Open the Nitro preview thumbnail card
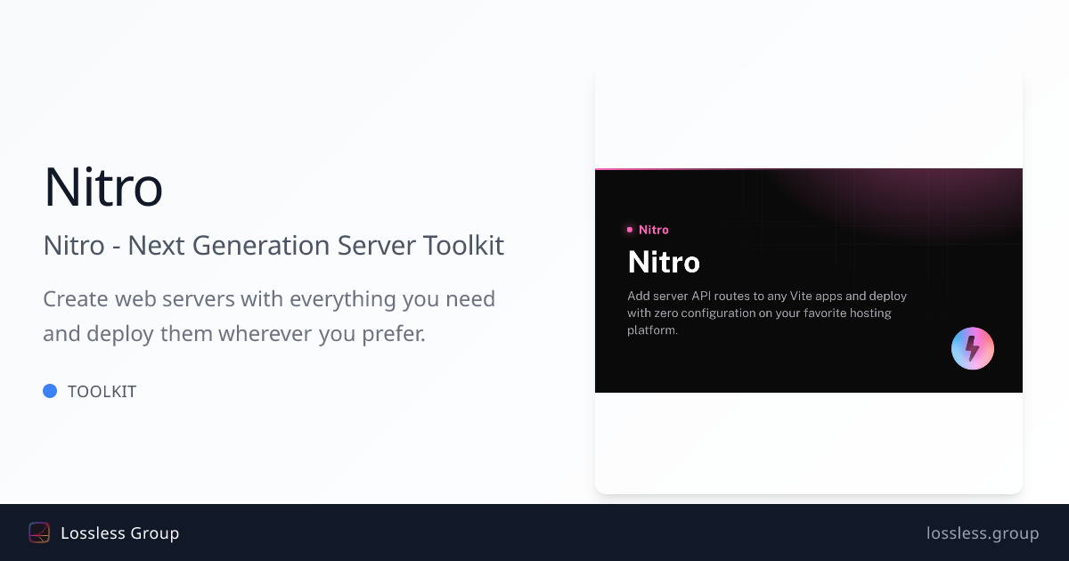 click(x=809, y=280)
